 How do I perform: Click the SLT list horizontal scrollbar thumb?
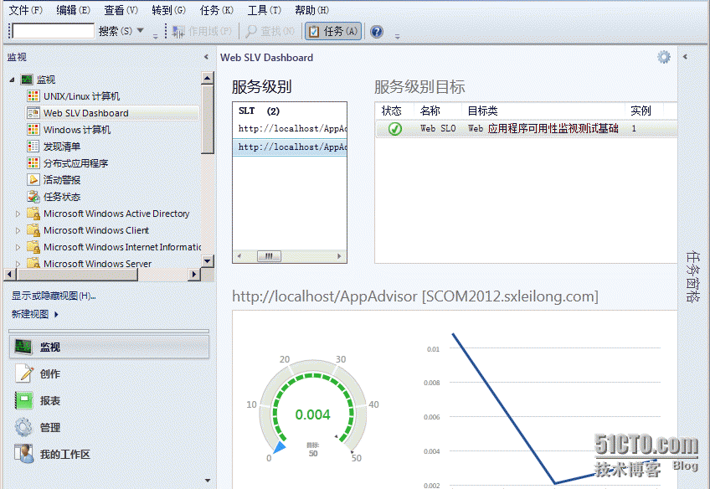pos(269,256)
